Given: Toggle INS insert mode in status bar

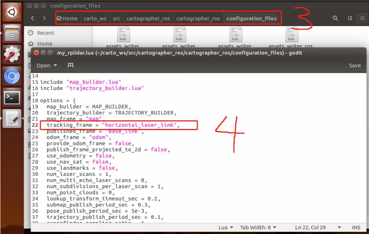Looking at the screenshot, I should [356, 227].
